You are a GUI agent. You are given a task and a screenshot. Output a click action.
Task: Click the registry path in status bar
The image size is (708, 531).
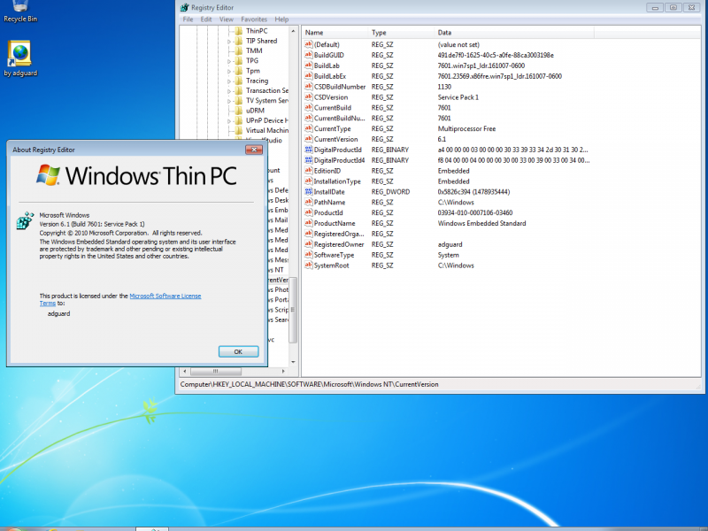pos(309,384)
